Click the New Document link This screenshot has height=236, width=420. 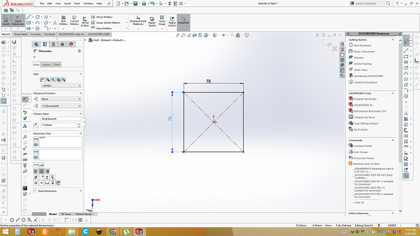(362, 45)
